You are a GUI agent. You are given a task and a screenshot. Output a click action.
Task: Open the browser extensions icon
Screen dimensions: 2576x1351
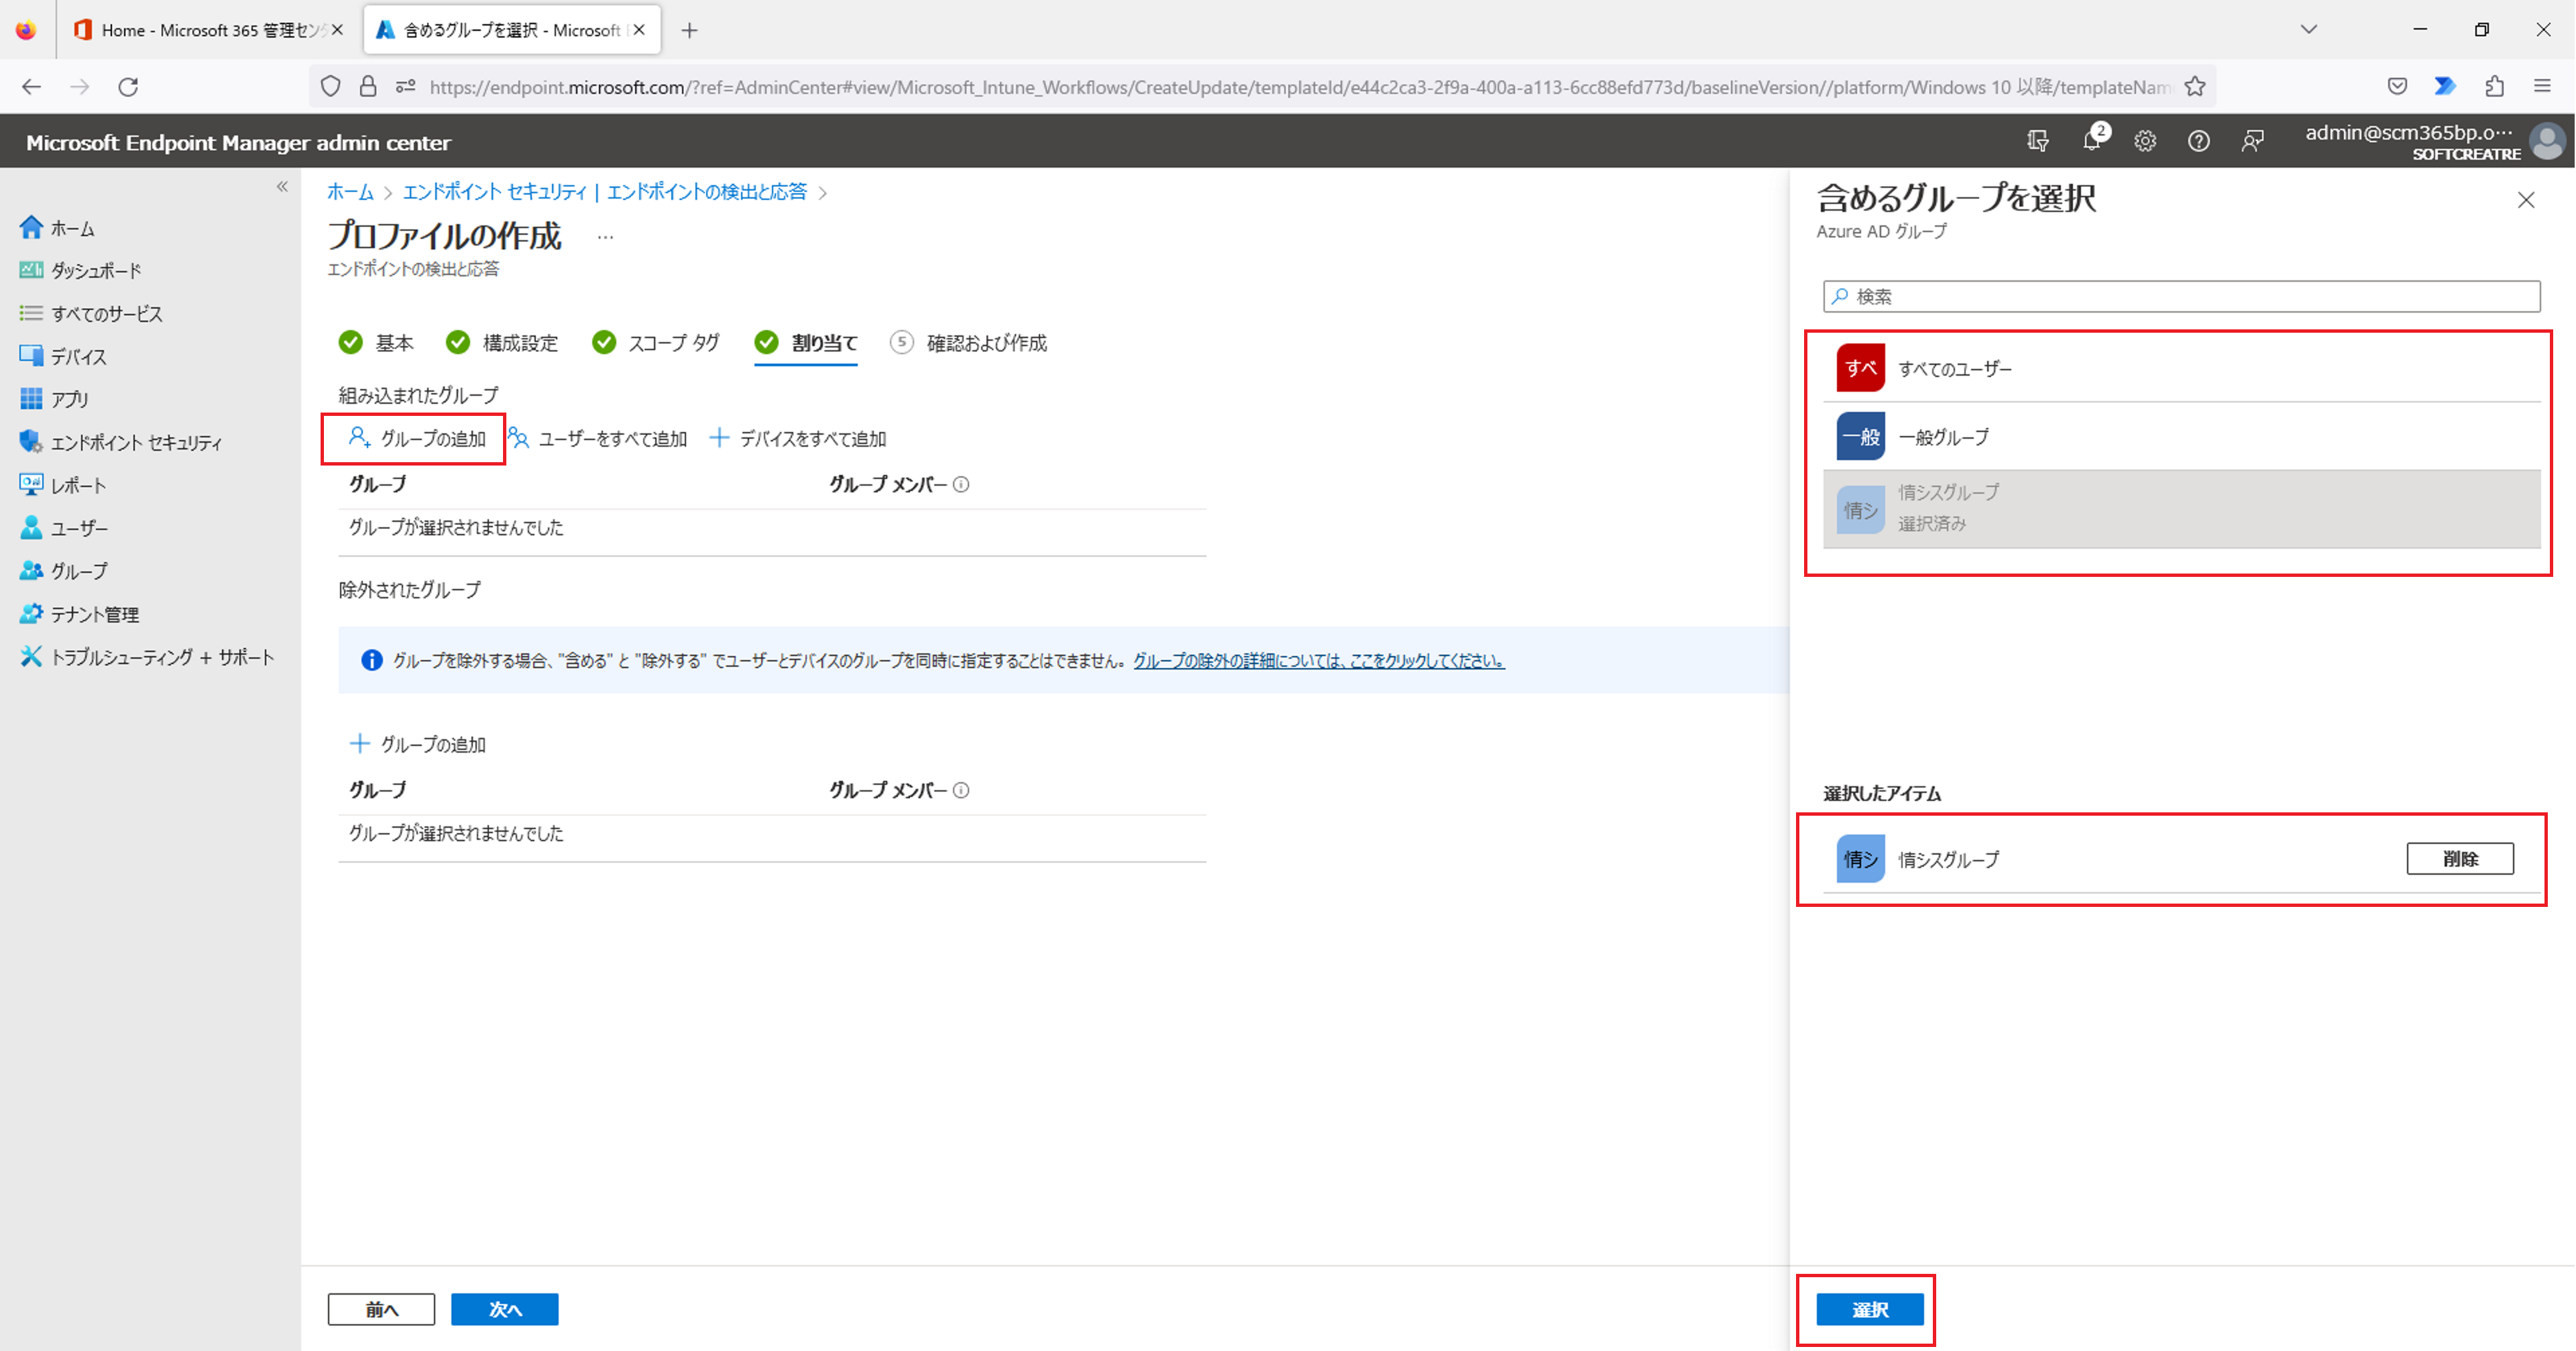(x=2494, y=87)
